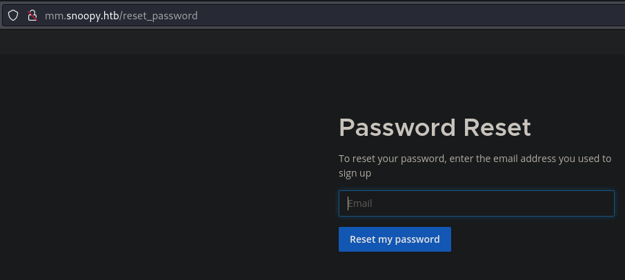Click the /reset_password path in the URL
The width and height of the screenshot is (625, 280).
pos(159,15)
